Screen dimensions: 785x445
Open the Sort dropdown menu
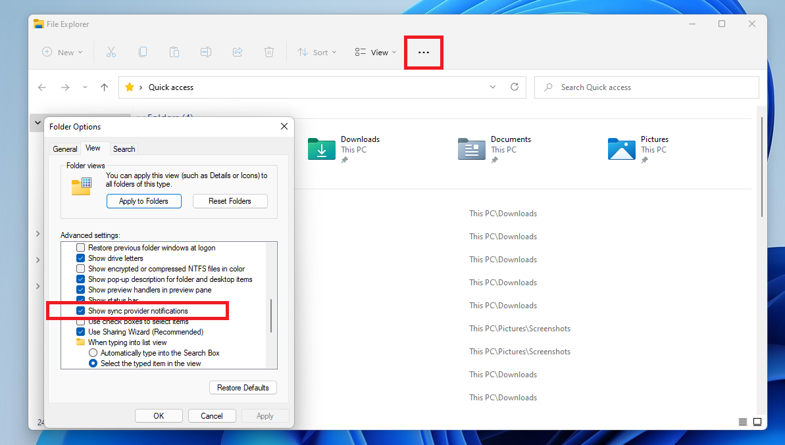coord(317,53)
